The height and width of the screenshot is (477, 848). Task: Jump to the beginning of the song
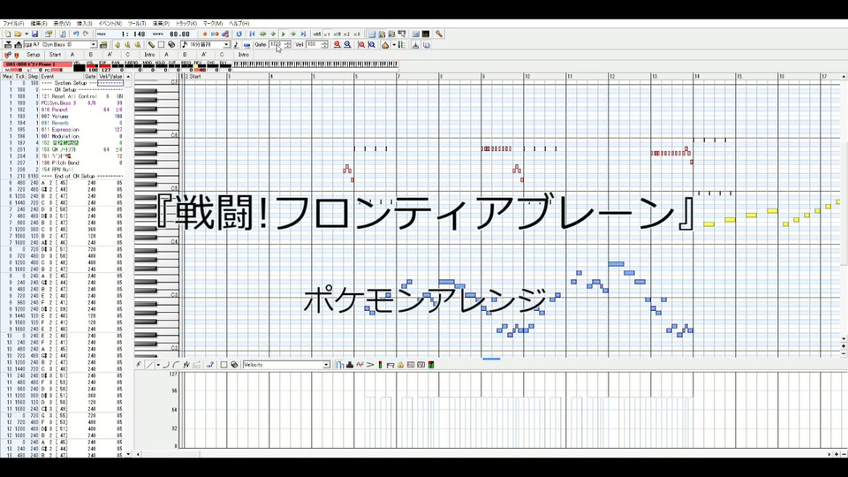252,34
